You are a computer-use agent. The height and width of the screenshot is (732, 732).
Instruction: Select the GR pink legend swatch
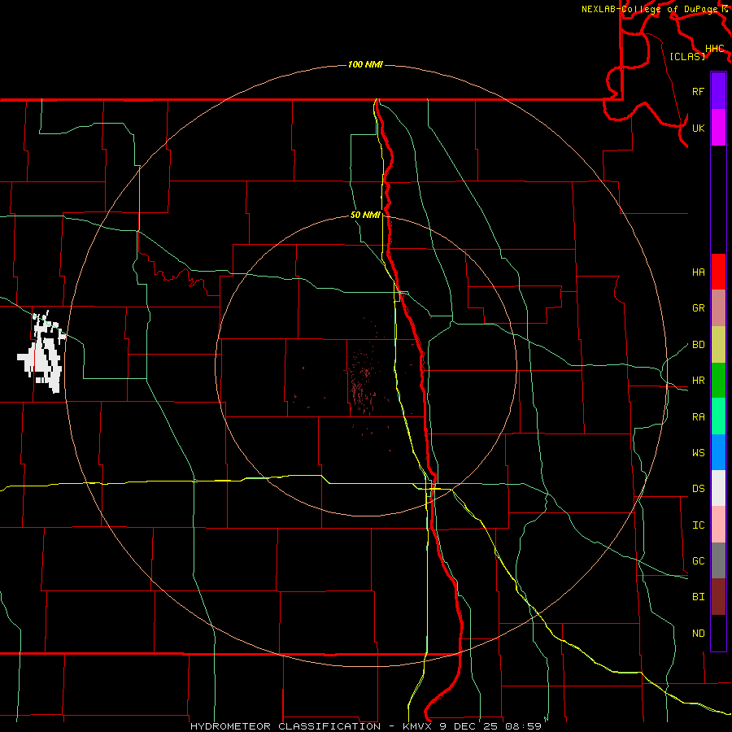(718, 308)
